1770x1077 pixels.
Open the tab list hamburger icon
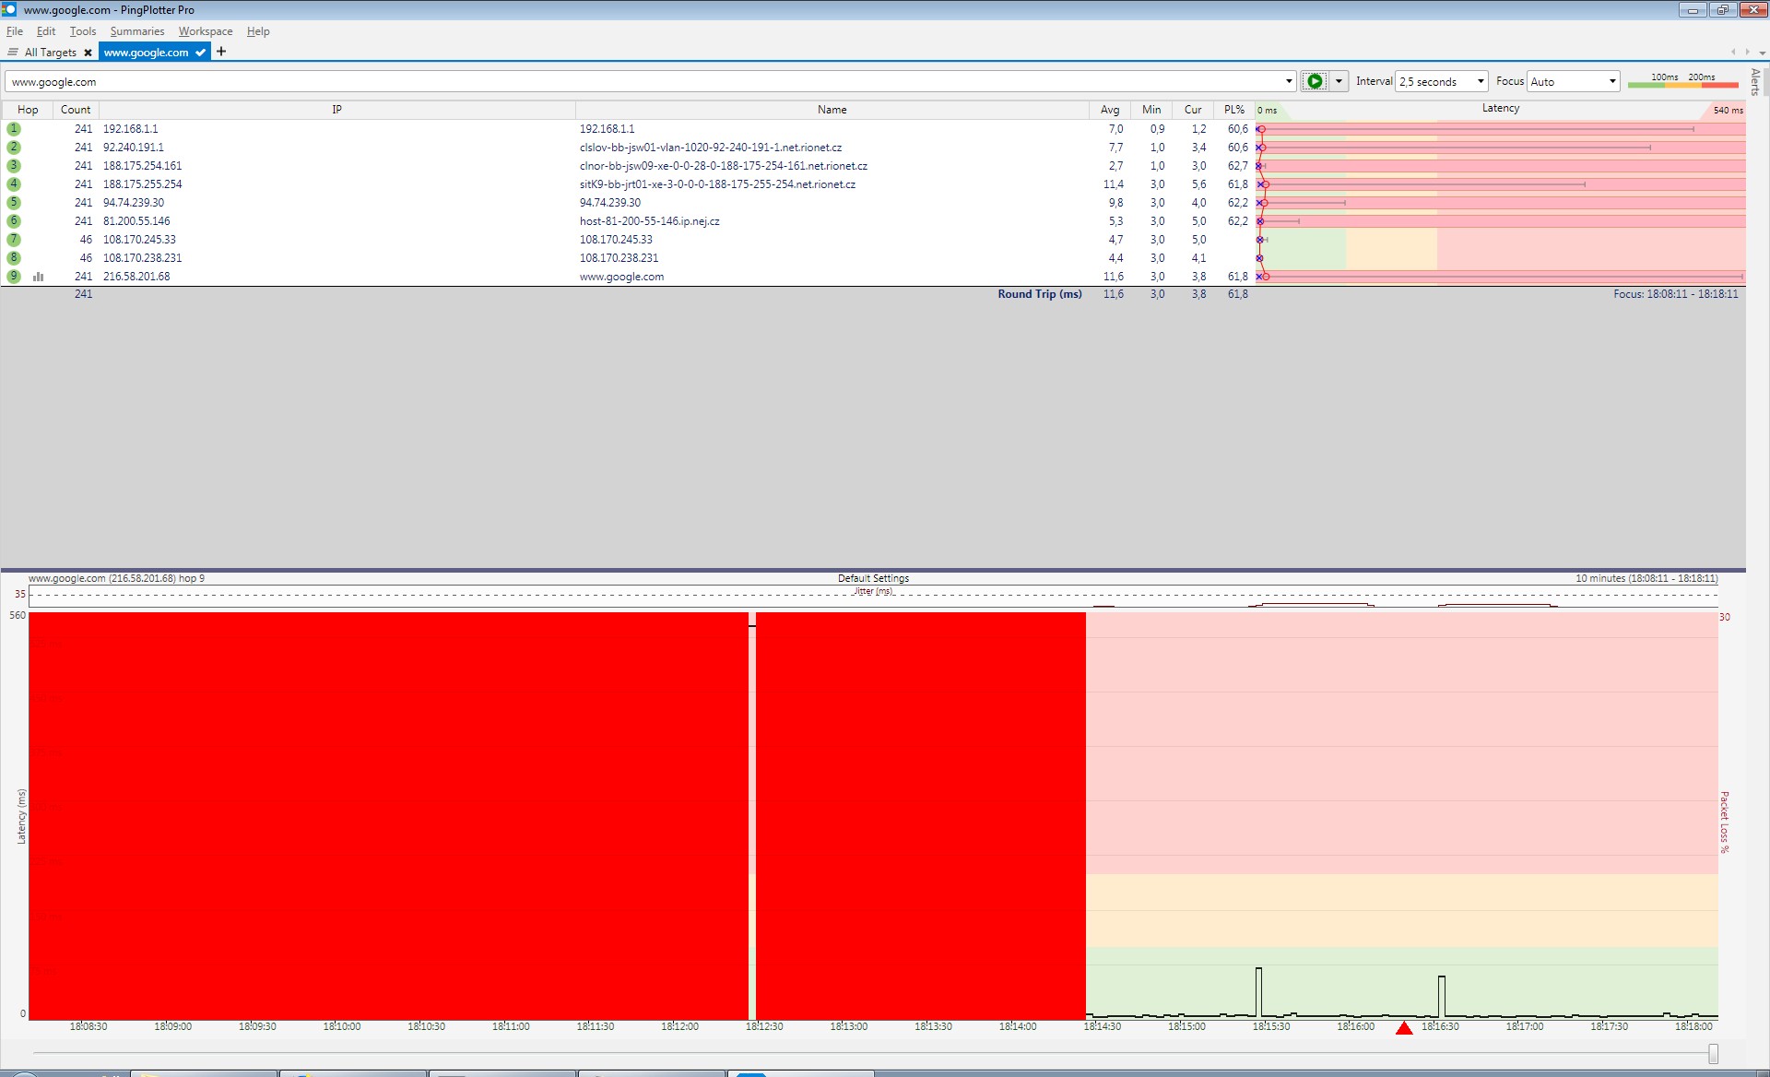click(x=13, y=53)
